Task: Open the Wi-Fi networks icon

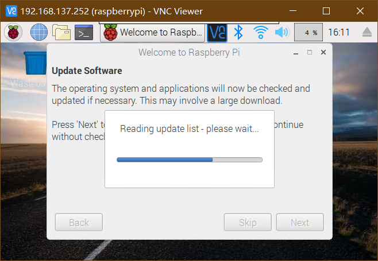Action: [x=260, y=32]
